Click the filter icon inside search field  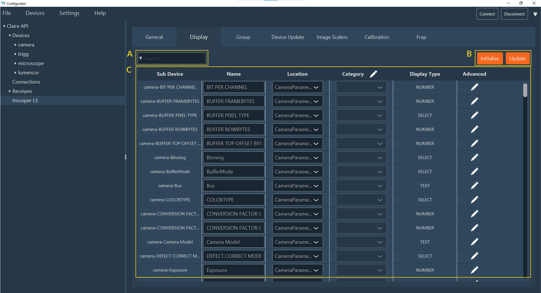pos(141,58)
